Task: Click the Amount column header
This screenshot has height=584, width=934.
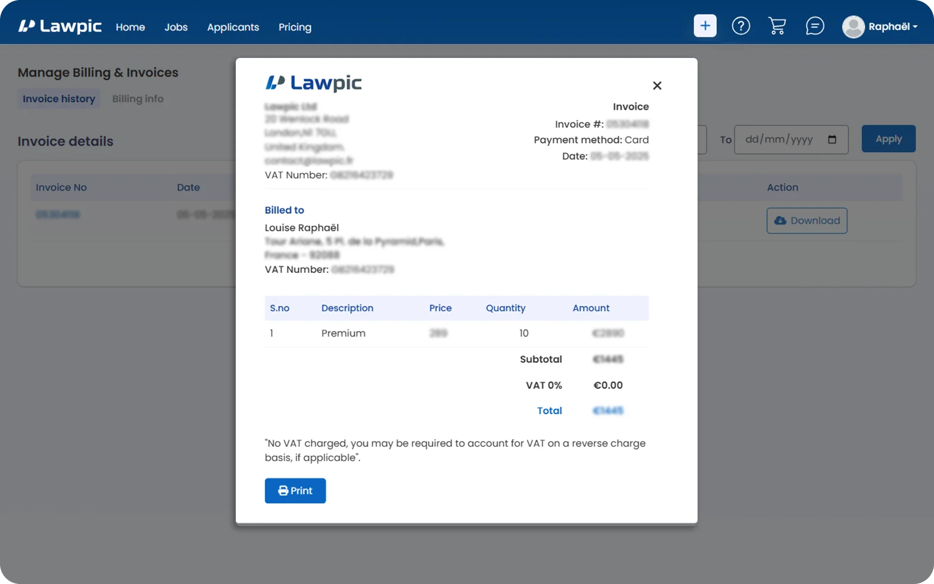Action: [x=591, y=308]
